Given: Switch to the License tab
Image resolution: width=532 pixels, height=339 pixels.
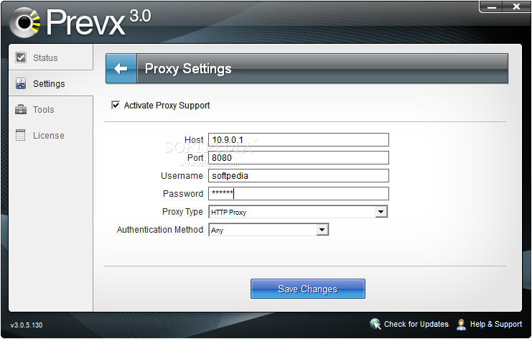Looking at the screenshot, I should (x=50, y=136).
